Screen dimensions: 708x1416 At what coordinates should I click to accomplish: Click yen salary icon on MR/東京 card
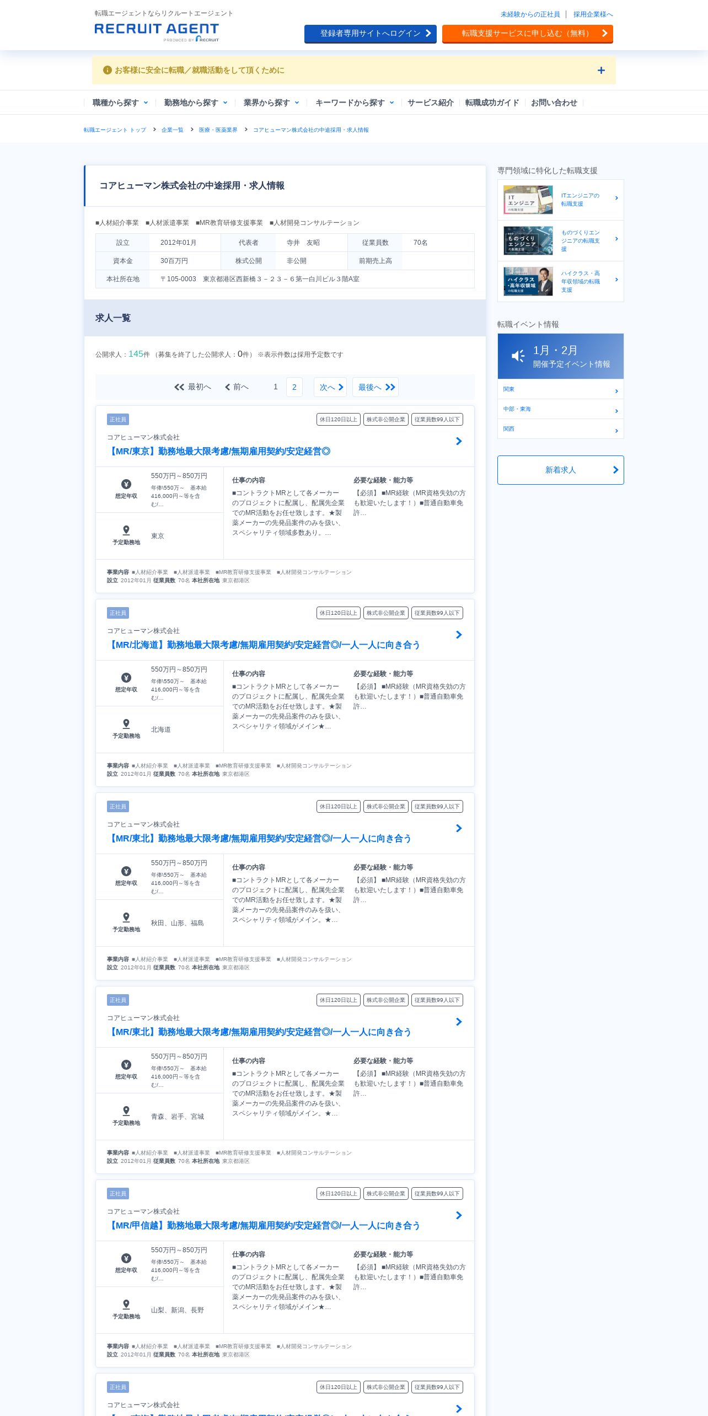pyautogui.click(x=126, y=484)
